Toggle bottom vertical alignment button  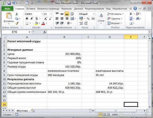67,14
